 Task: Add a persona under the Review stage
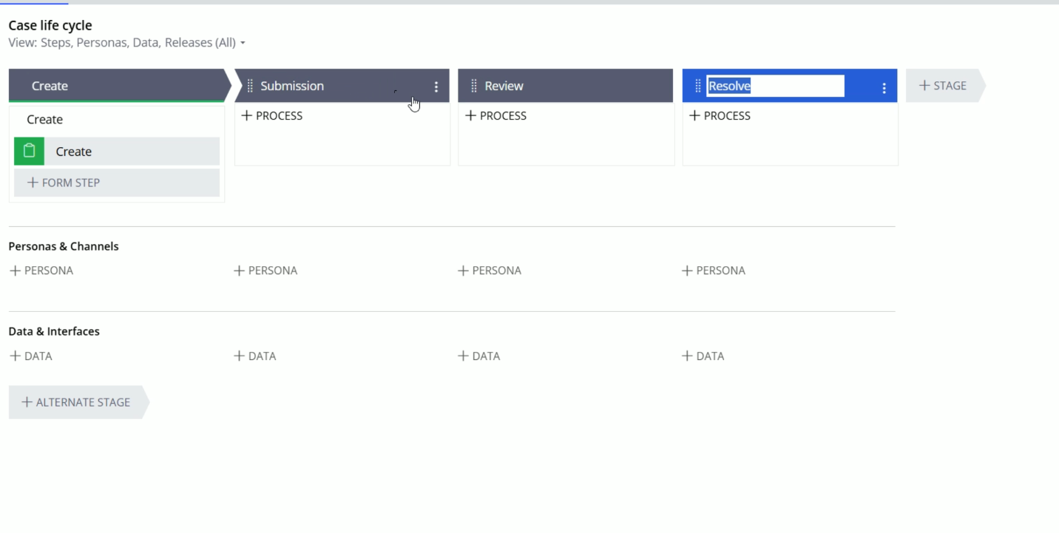(490, 271)
